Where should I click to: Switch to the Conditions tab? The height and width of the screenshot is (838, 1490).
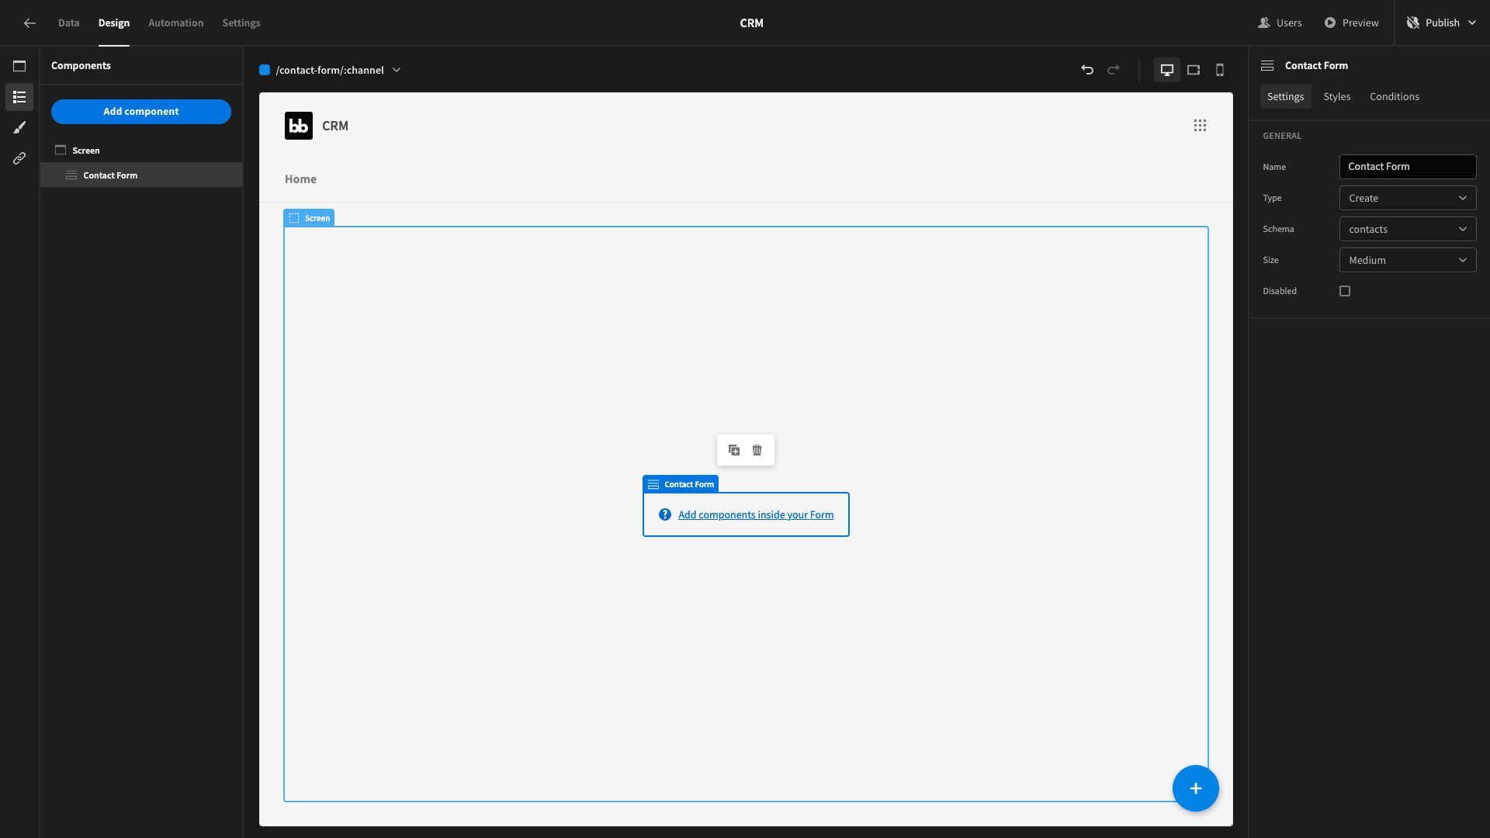tap(1395, 97)
